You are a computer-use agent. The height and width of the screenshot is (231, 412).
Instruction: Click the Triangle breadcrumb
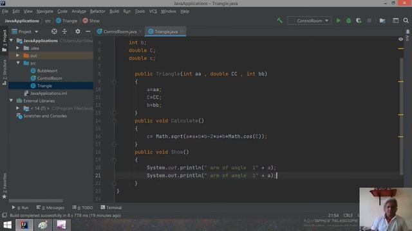point(67,21)
